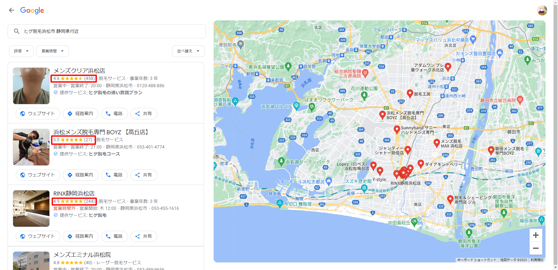Click map pin for 浜松メンズ脱毛専門 BOYZ 高丘店
558x270 pixels.
382,115
